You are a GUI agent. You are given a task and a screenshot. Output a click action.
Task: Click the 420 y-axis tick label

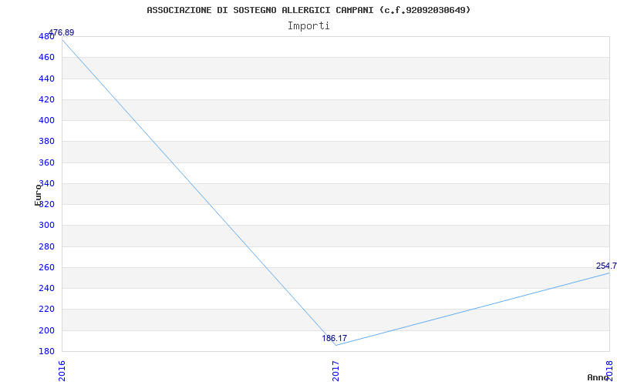(x=46, y=100)
